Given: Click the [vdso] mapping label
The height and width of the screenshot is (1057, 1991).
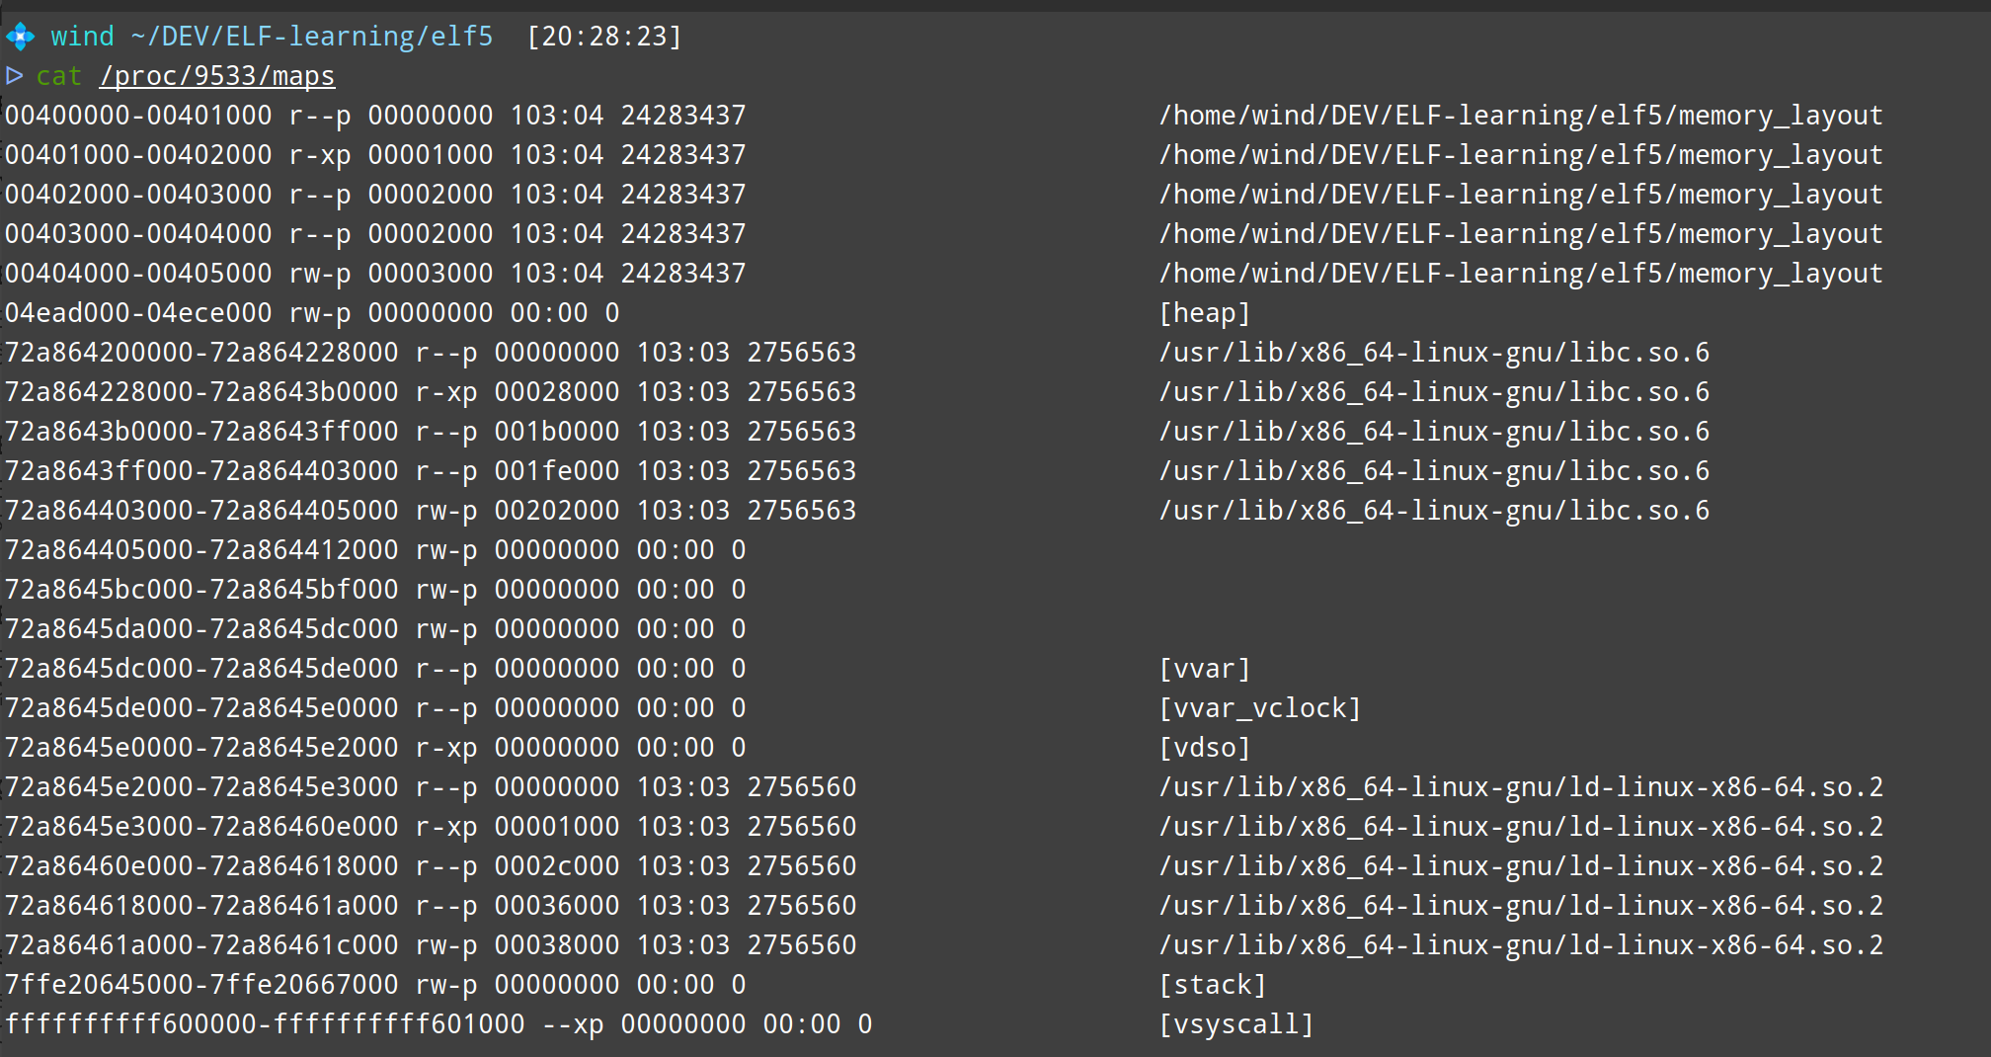Looking at the screenshot, I should tap(1204, 748).
